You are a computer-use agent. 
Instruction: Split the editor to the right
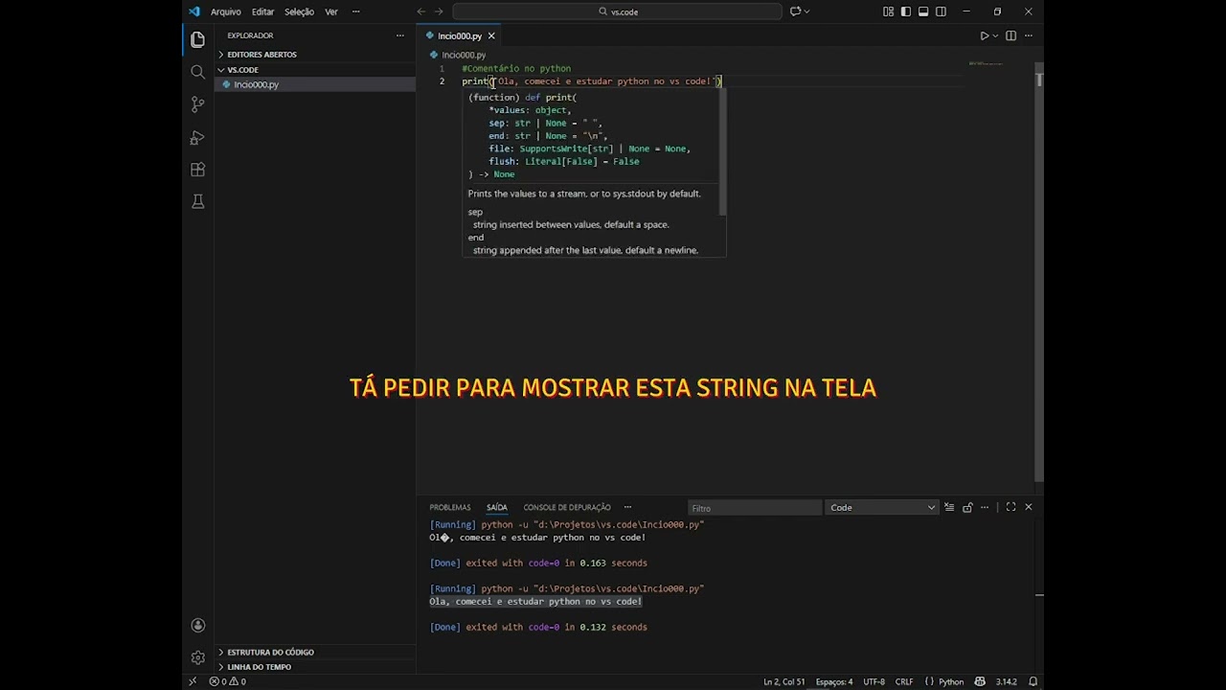click(1010, 35)
